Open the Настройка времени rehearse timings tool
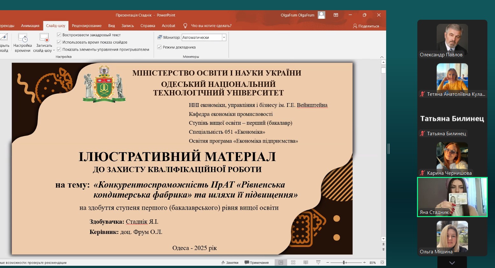This screenshot has width=495, height=268. coord(23,43)
